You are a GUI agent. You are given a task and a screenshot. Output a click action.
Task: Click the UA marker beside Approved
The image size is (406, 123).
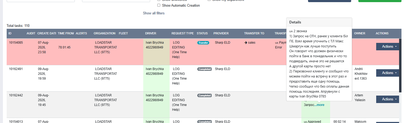tap(305, 122)
